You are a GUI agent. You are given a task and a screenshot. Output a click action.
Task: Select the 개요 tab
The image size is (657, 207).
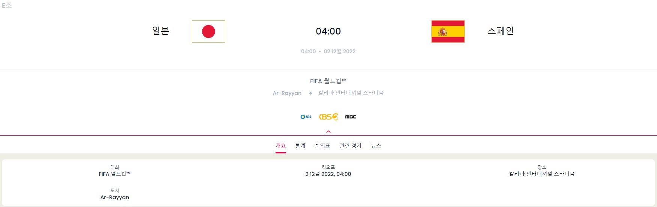pyautogui.click(x=281, y=145)
